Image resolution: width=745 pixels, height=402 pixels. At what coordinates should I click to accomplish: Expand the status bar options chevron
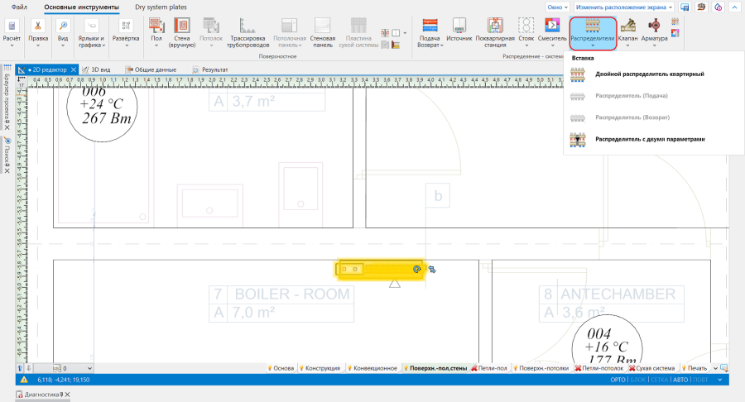point(720,380)
